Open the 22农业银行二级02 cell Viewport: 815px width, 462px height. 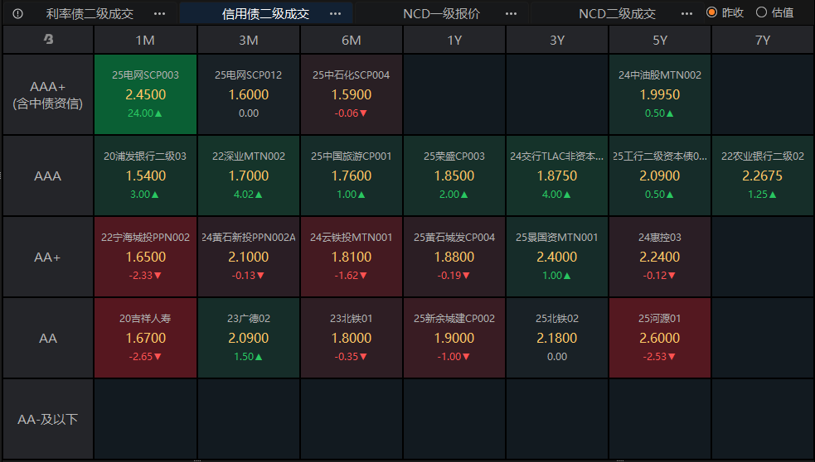[763, 176]
